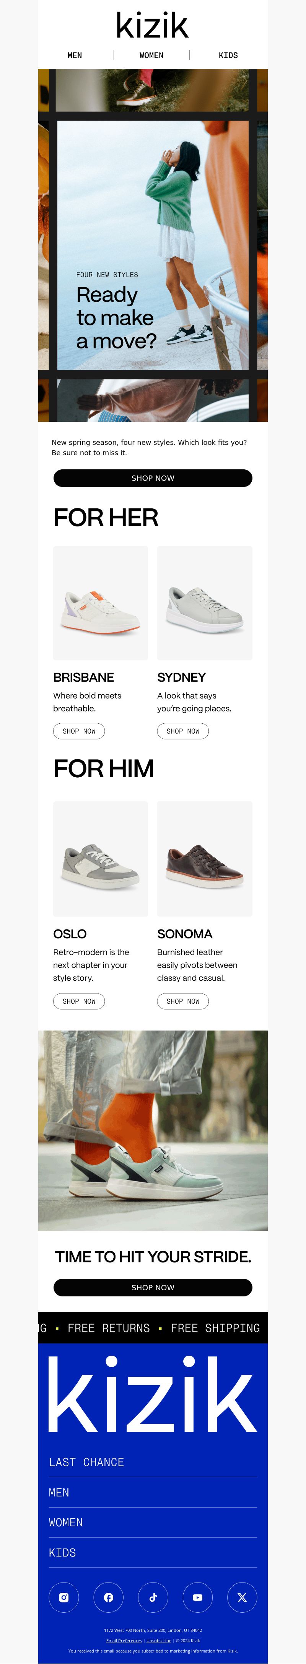Open the Brisbane white-orange shoe image

101,603
